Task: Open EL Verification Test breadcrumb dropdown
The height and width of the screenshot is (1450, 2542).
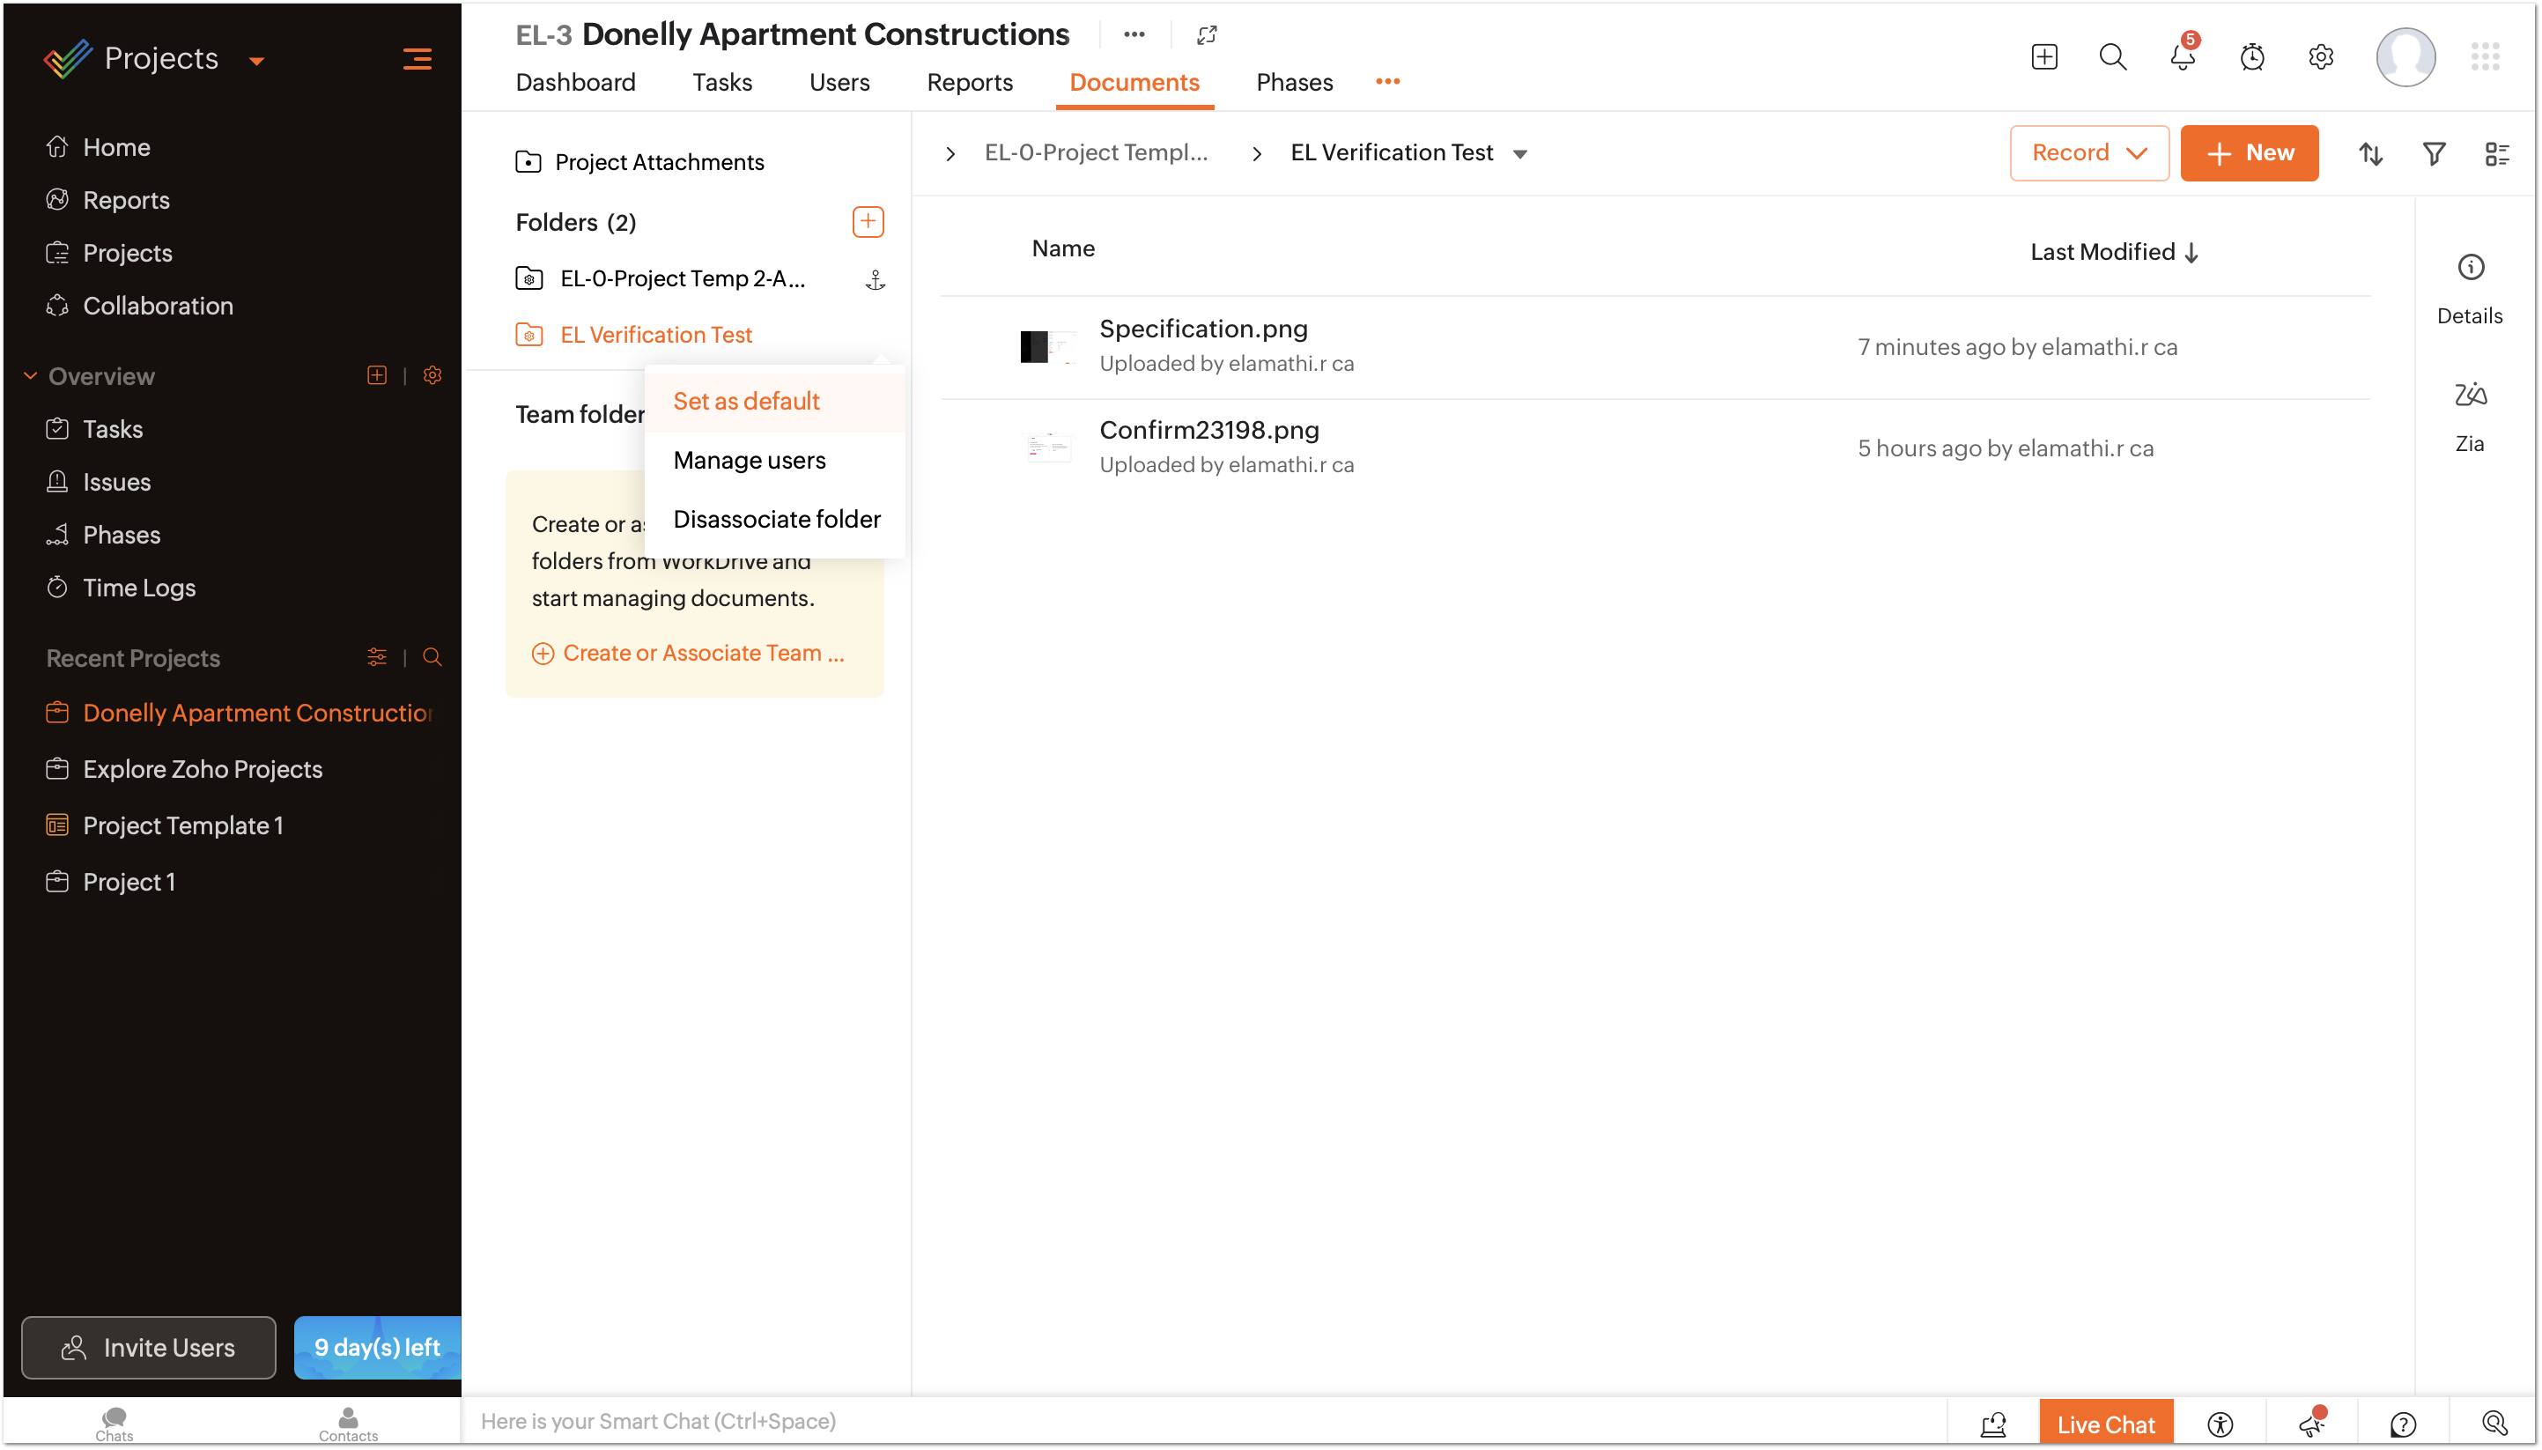Action: (1519, 154)
